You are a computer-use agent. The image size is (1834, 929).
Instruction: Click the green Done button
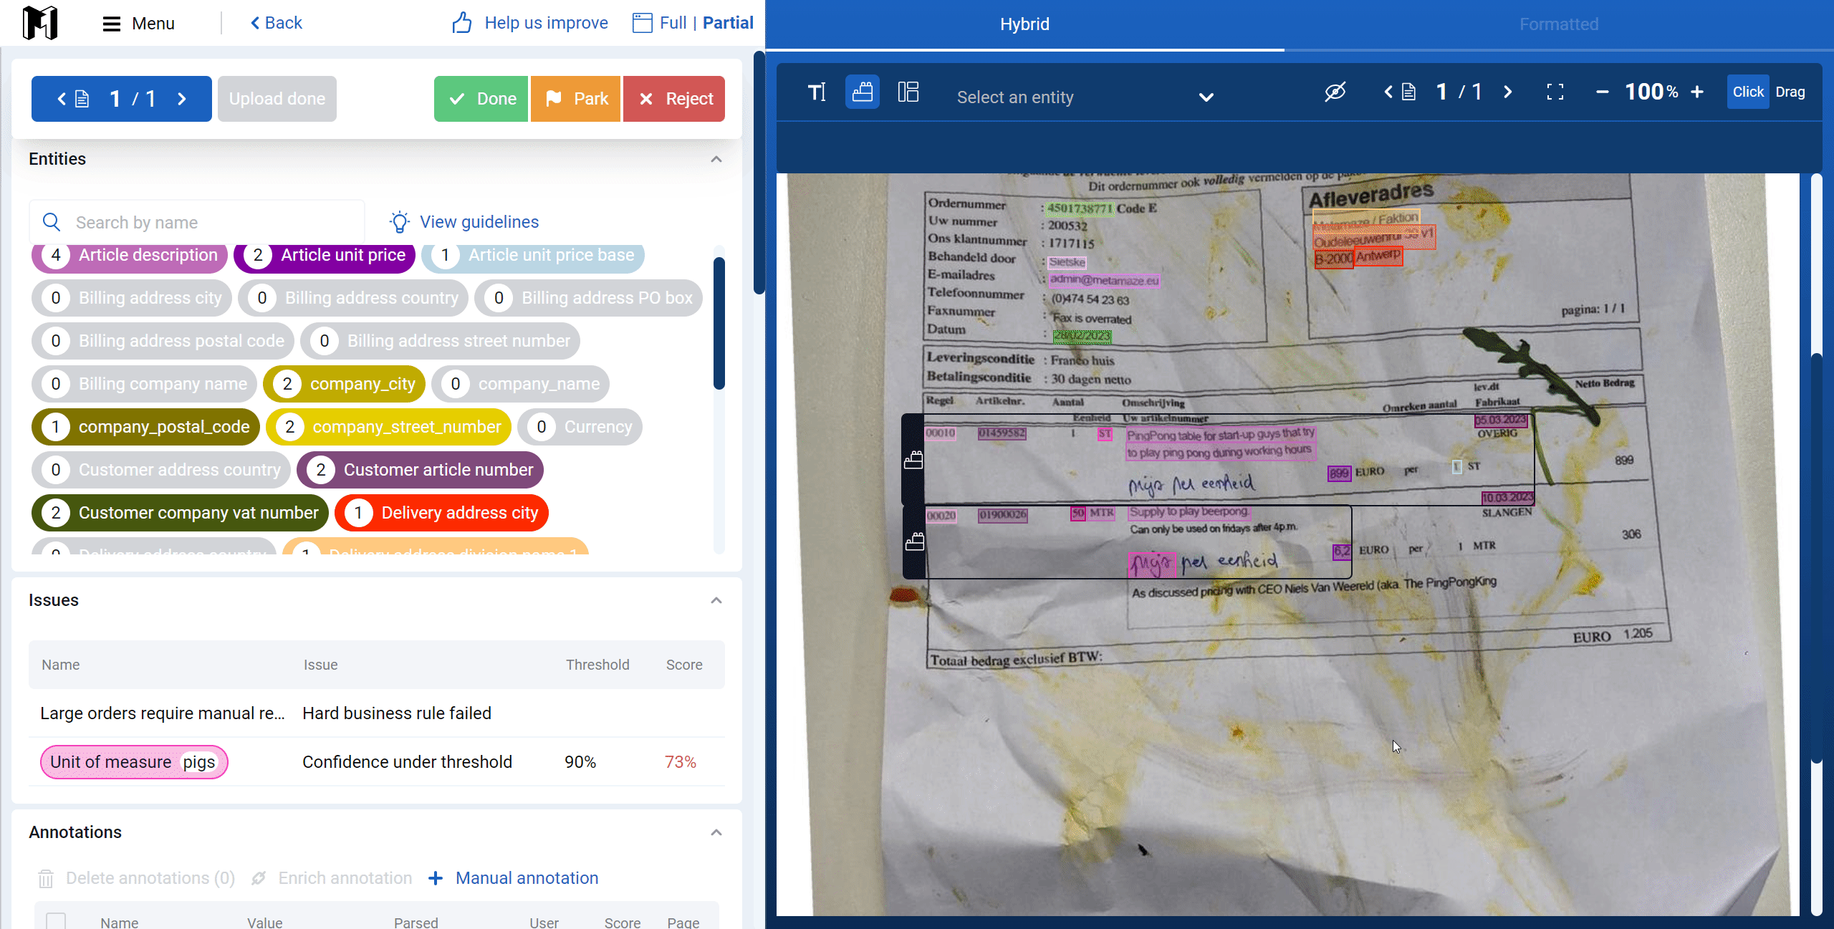(481, 99)
